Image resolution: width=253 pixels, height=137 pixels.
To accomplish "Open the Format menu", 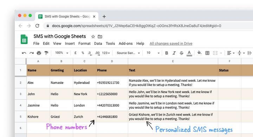I will (84, 44).
